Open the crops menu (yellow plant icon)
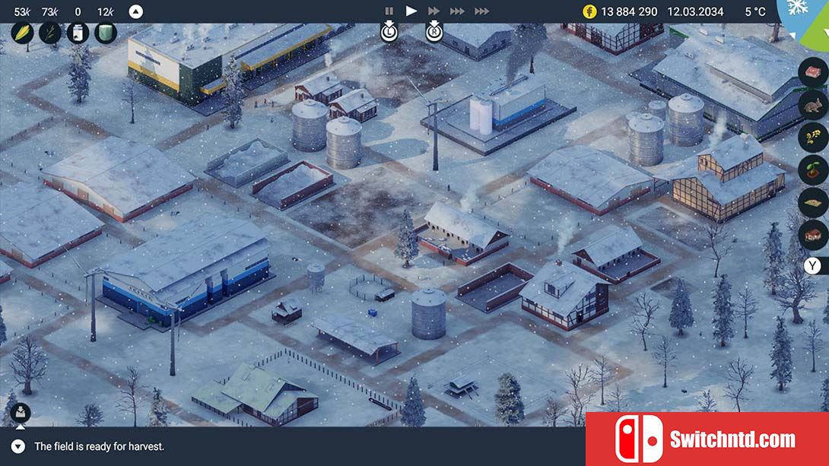This screenshot has height=466, width=829. tap(813, 138)
